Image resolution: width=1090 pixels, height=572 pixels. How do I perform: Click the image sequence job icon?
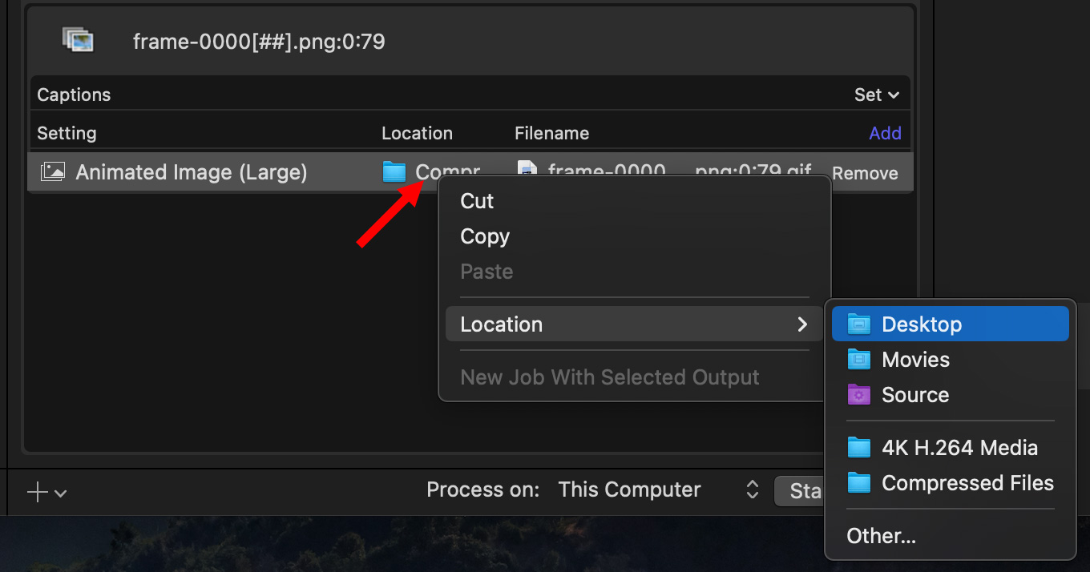[78, 39]
